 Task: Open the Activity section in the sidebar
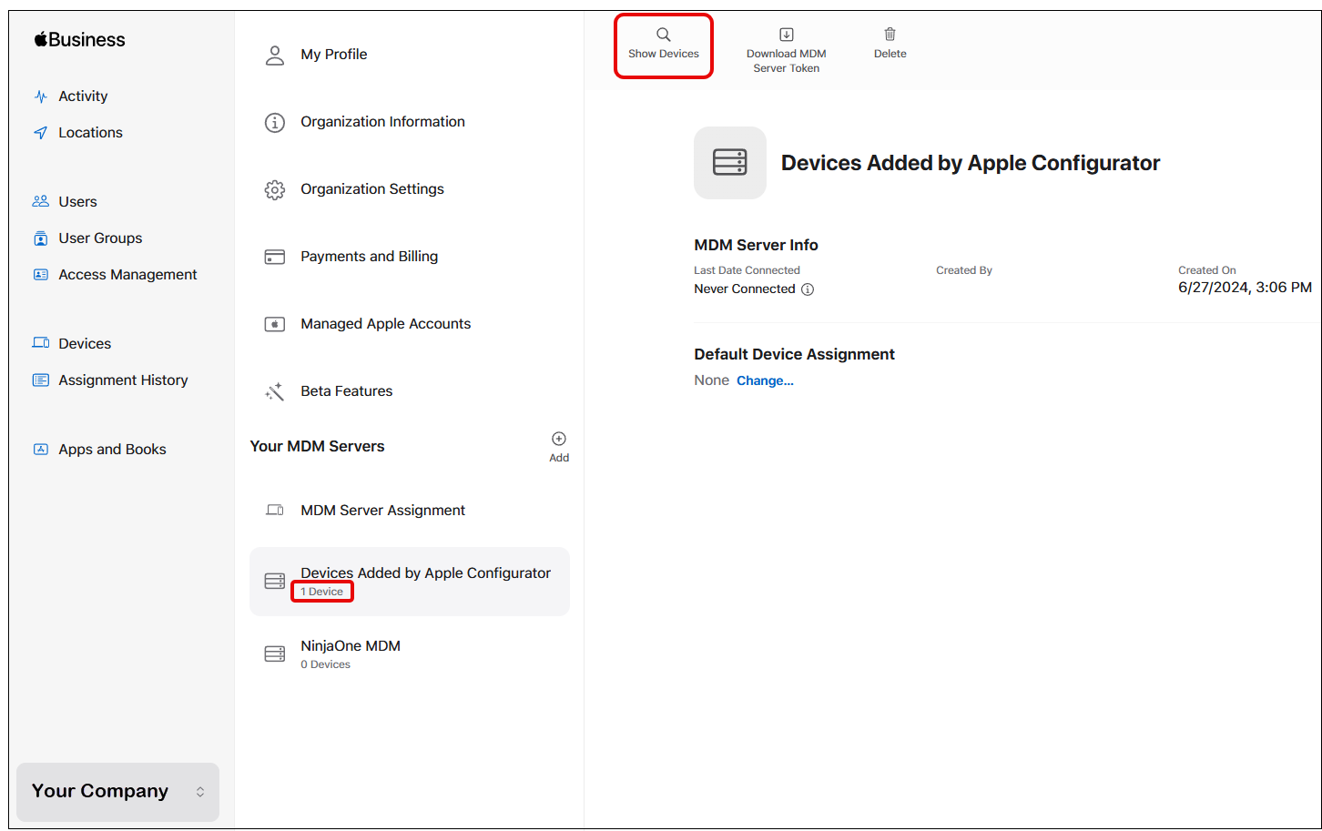pos(82,96)
